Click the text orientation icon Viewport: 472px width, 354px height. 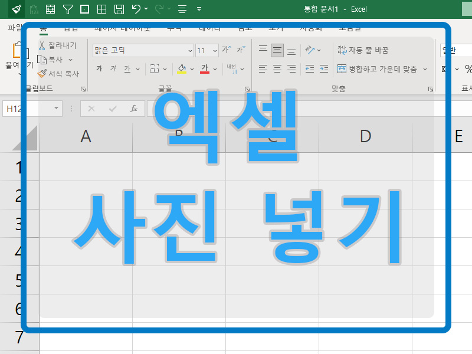(310, 50)
